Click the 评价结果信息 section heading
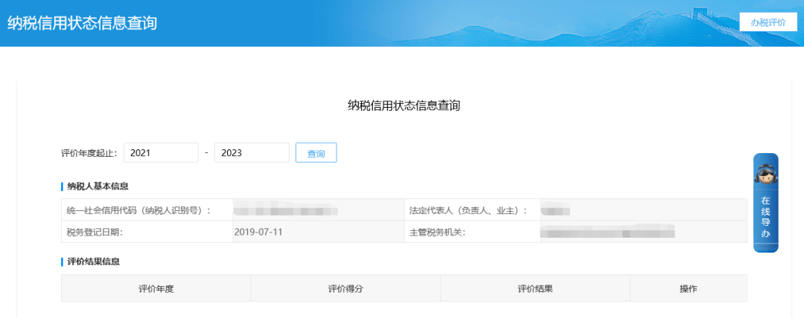The height and width of the screenshot is (318, 804). click(x=93, y=262)
